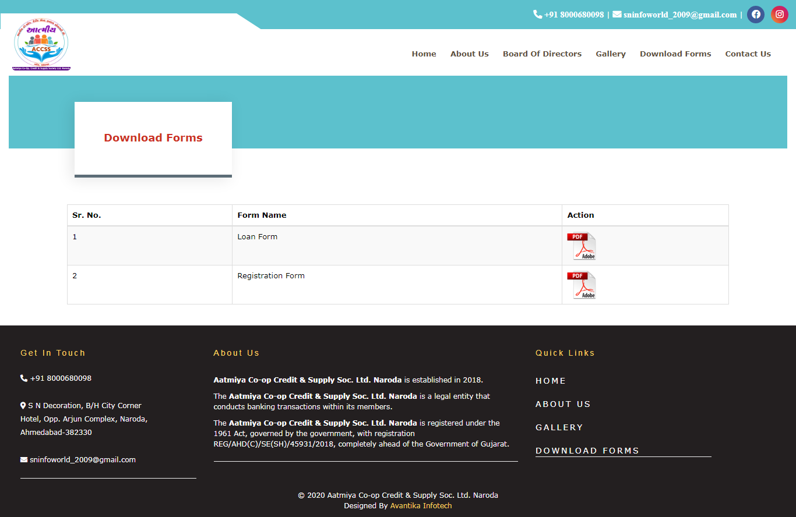
Task: Click footer HOME quick link
Action: click(551, 381)
